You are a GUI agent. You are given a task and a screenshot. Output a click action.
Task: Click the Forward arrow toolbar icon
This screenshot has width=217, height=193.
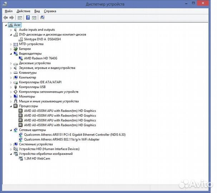(12, 18)
